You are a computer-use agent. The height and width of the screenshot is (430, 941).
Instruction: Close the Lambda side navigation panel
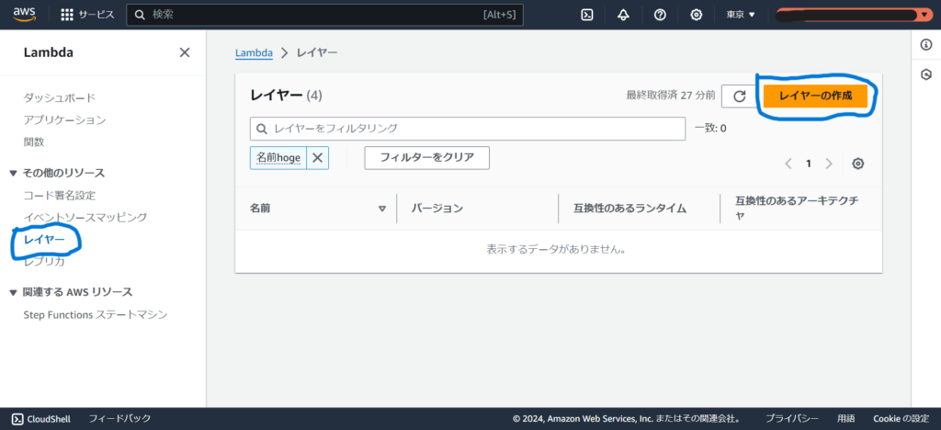pos(185,52)
